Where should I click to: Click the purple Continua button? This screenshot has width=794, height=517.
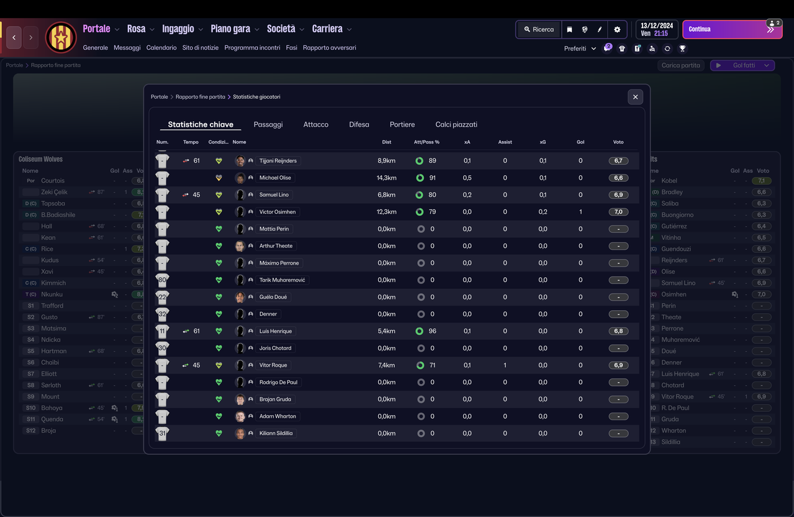point(733,29)
